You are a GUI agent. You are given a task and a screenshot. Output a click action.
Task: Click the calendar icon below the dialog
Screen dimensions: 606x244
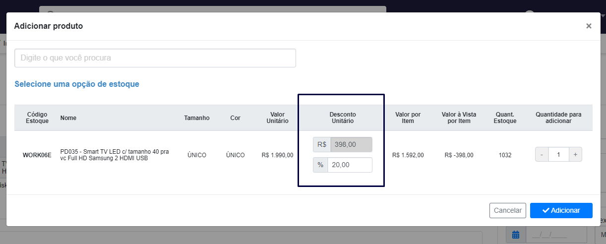click(x=516, y=235)
